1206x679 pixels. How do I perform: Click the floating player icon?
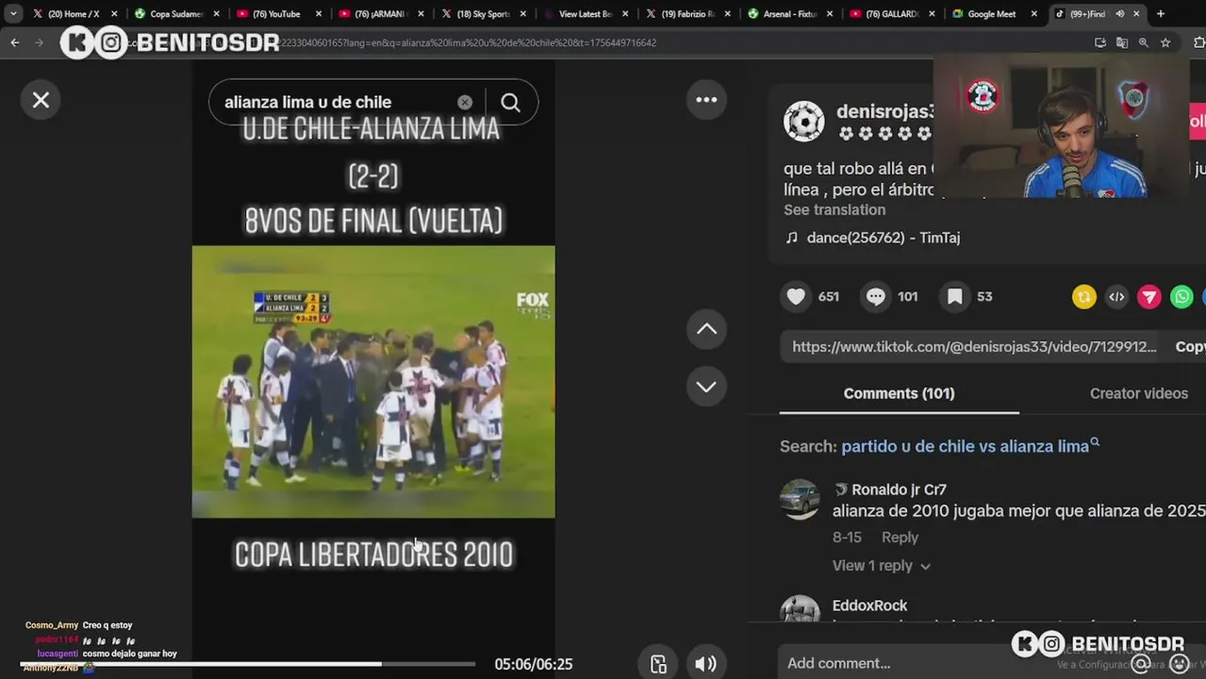[x=658, y=664]
